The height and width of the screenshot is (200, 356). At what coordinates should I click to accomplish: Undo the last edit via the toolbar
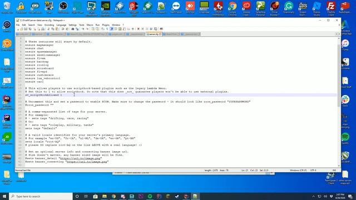[x=62, y=29]
